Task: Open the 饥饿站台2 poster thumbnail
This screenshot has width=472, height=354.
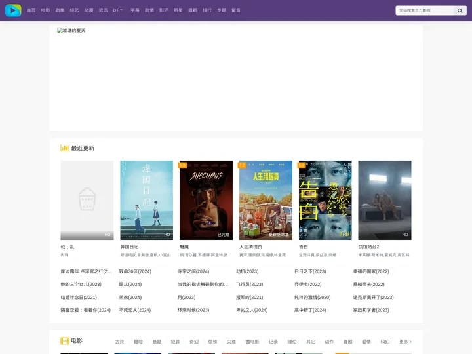Action: pyautogui.click(x=385, y=200)
